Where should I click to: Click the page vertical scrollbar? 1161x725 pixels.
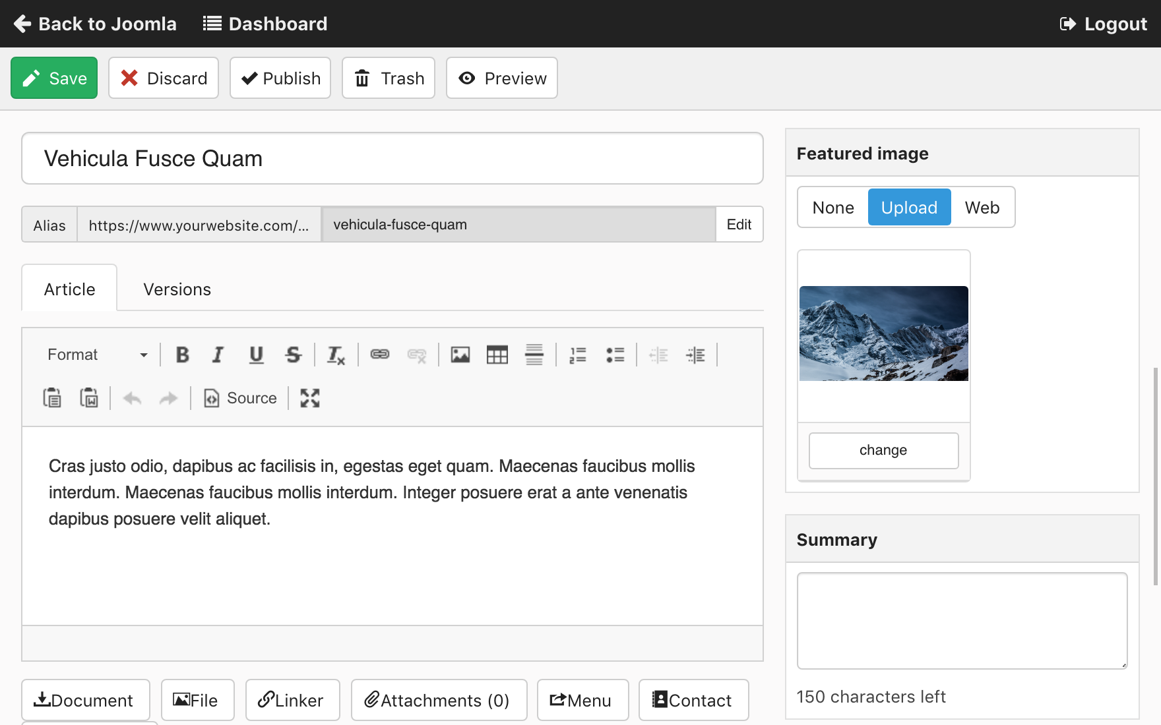1155,476
